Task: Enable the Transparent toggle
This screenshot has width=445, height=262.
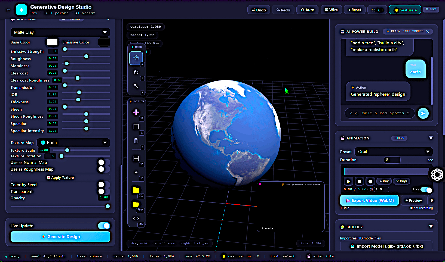Action: coord(104,191)
